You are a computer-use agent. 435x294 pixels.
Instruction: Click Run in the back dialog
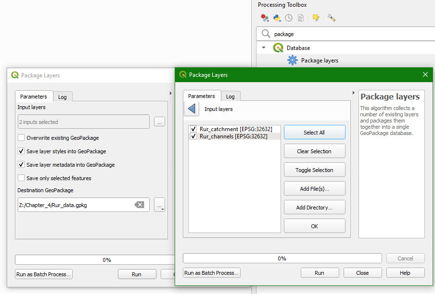click(x=137, y=274)
